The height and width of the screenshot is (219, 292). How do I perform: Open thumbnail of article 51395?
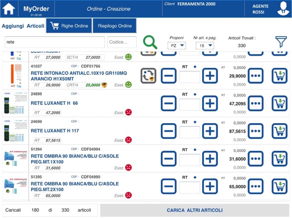[15, 186]
